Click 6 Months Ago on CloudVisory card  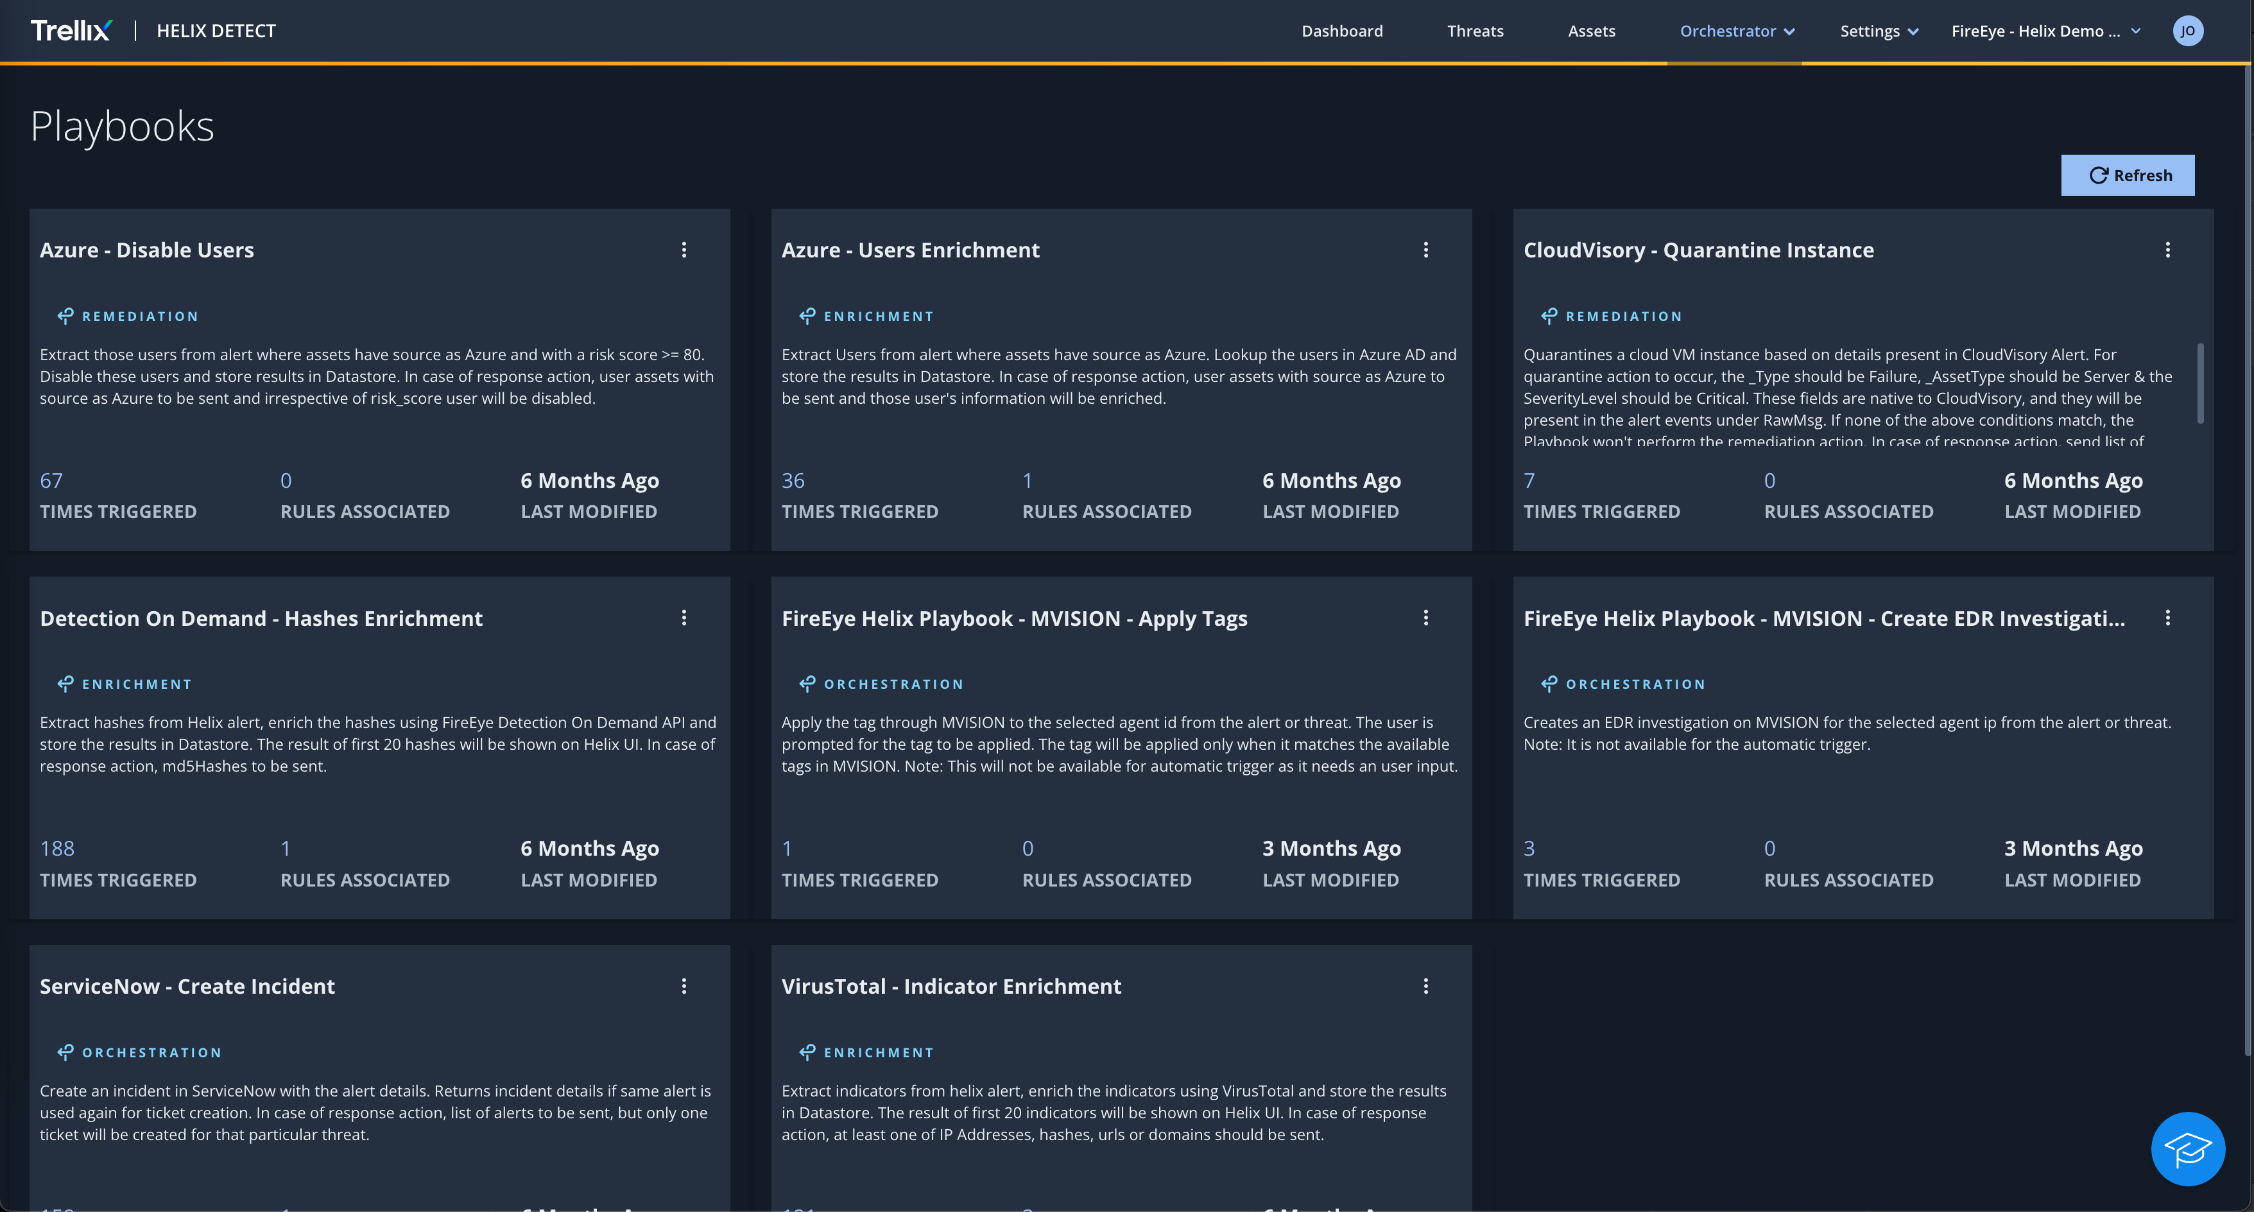tap(2073, 480)
